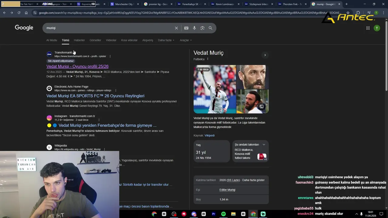
Task: Switch to the Görseller tab
Action: 95,40
